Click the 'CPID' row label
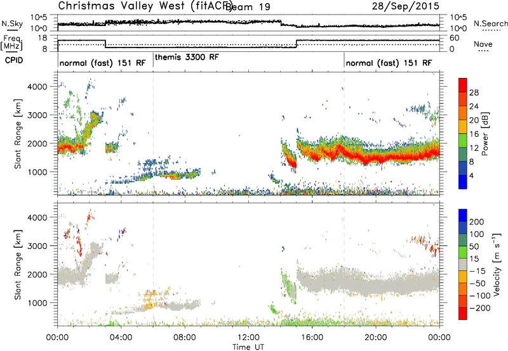 (x=14, y=60)
